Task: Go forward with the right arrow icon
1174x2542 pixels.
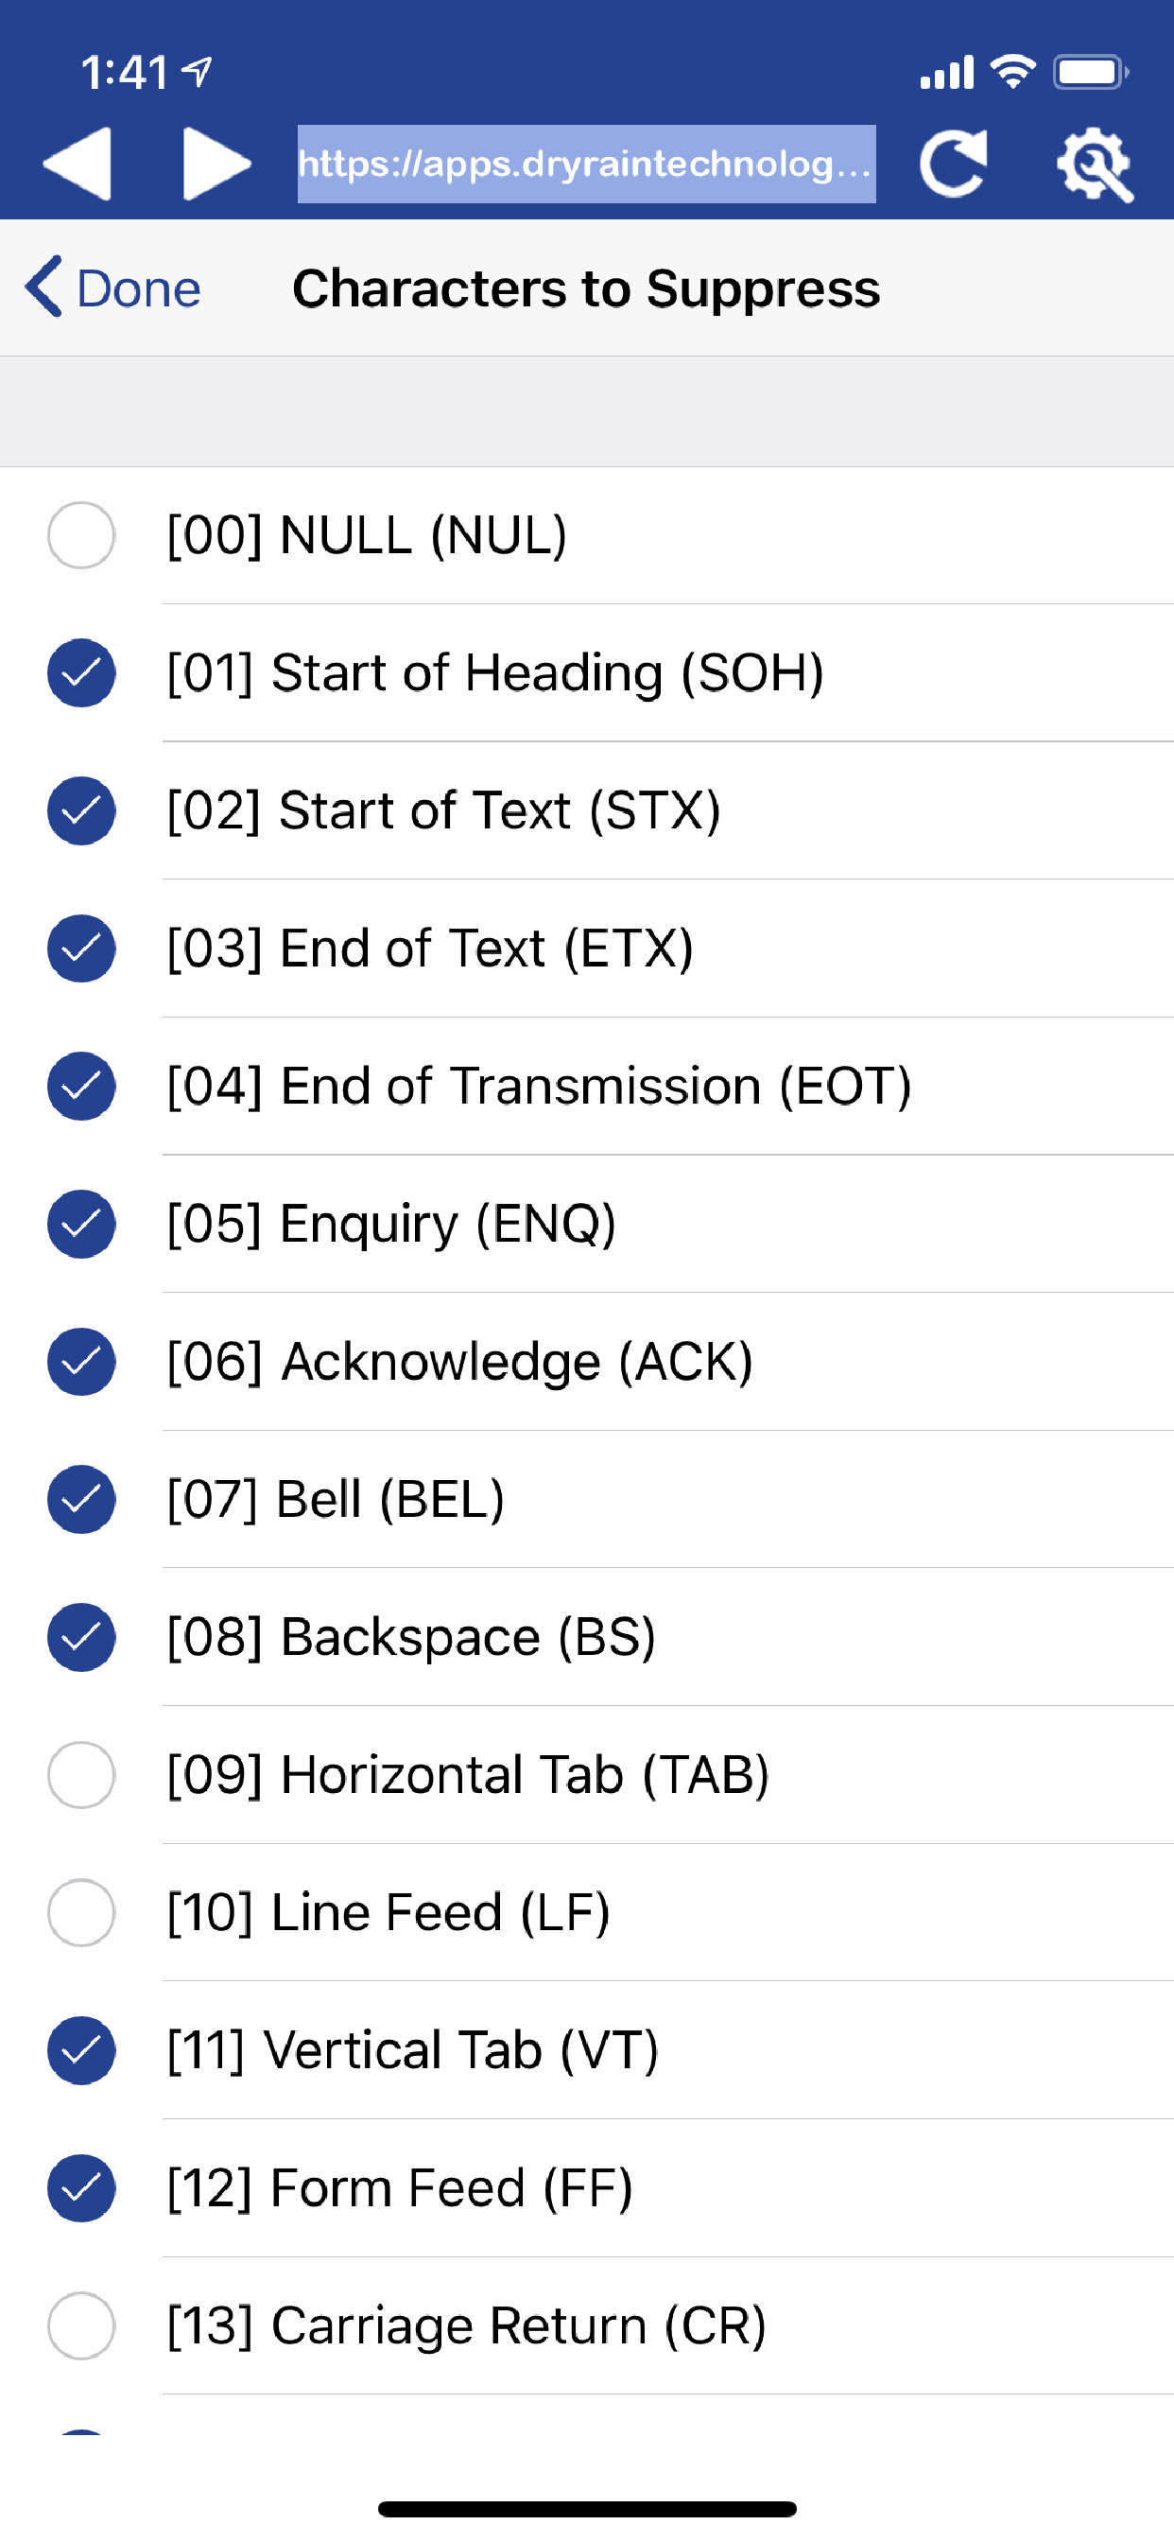Action: 217,164
